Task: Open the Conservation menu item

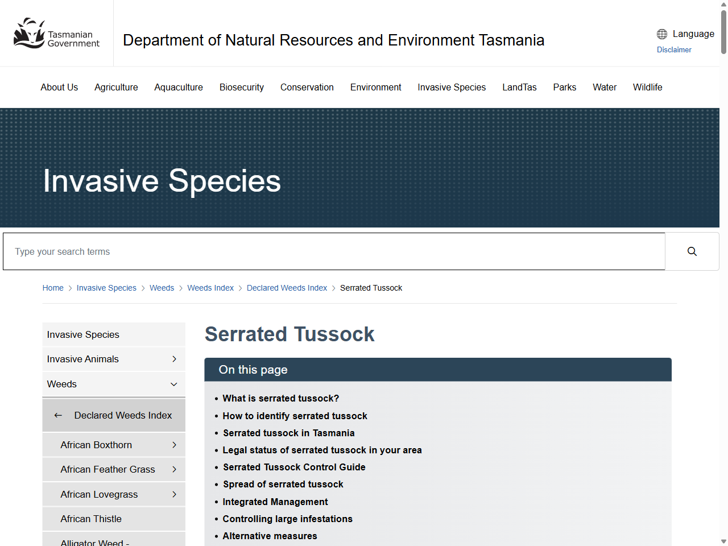Action: click(x=307, y=87)
